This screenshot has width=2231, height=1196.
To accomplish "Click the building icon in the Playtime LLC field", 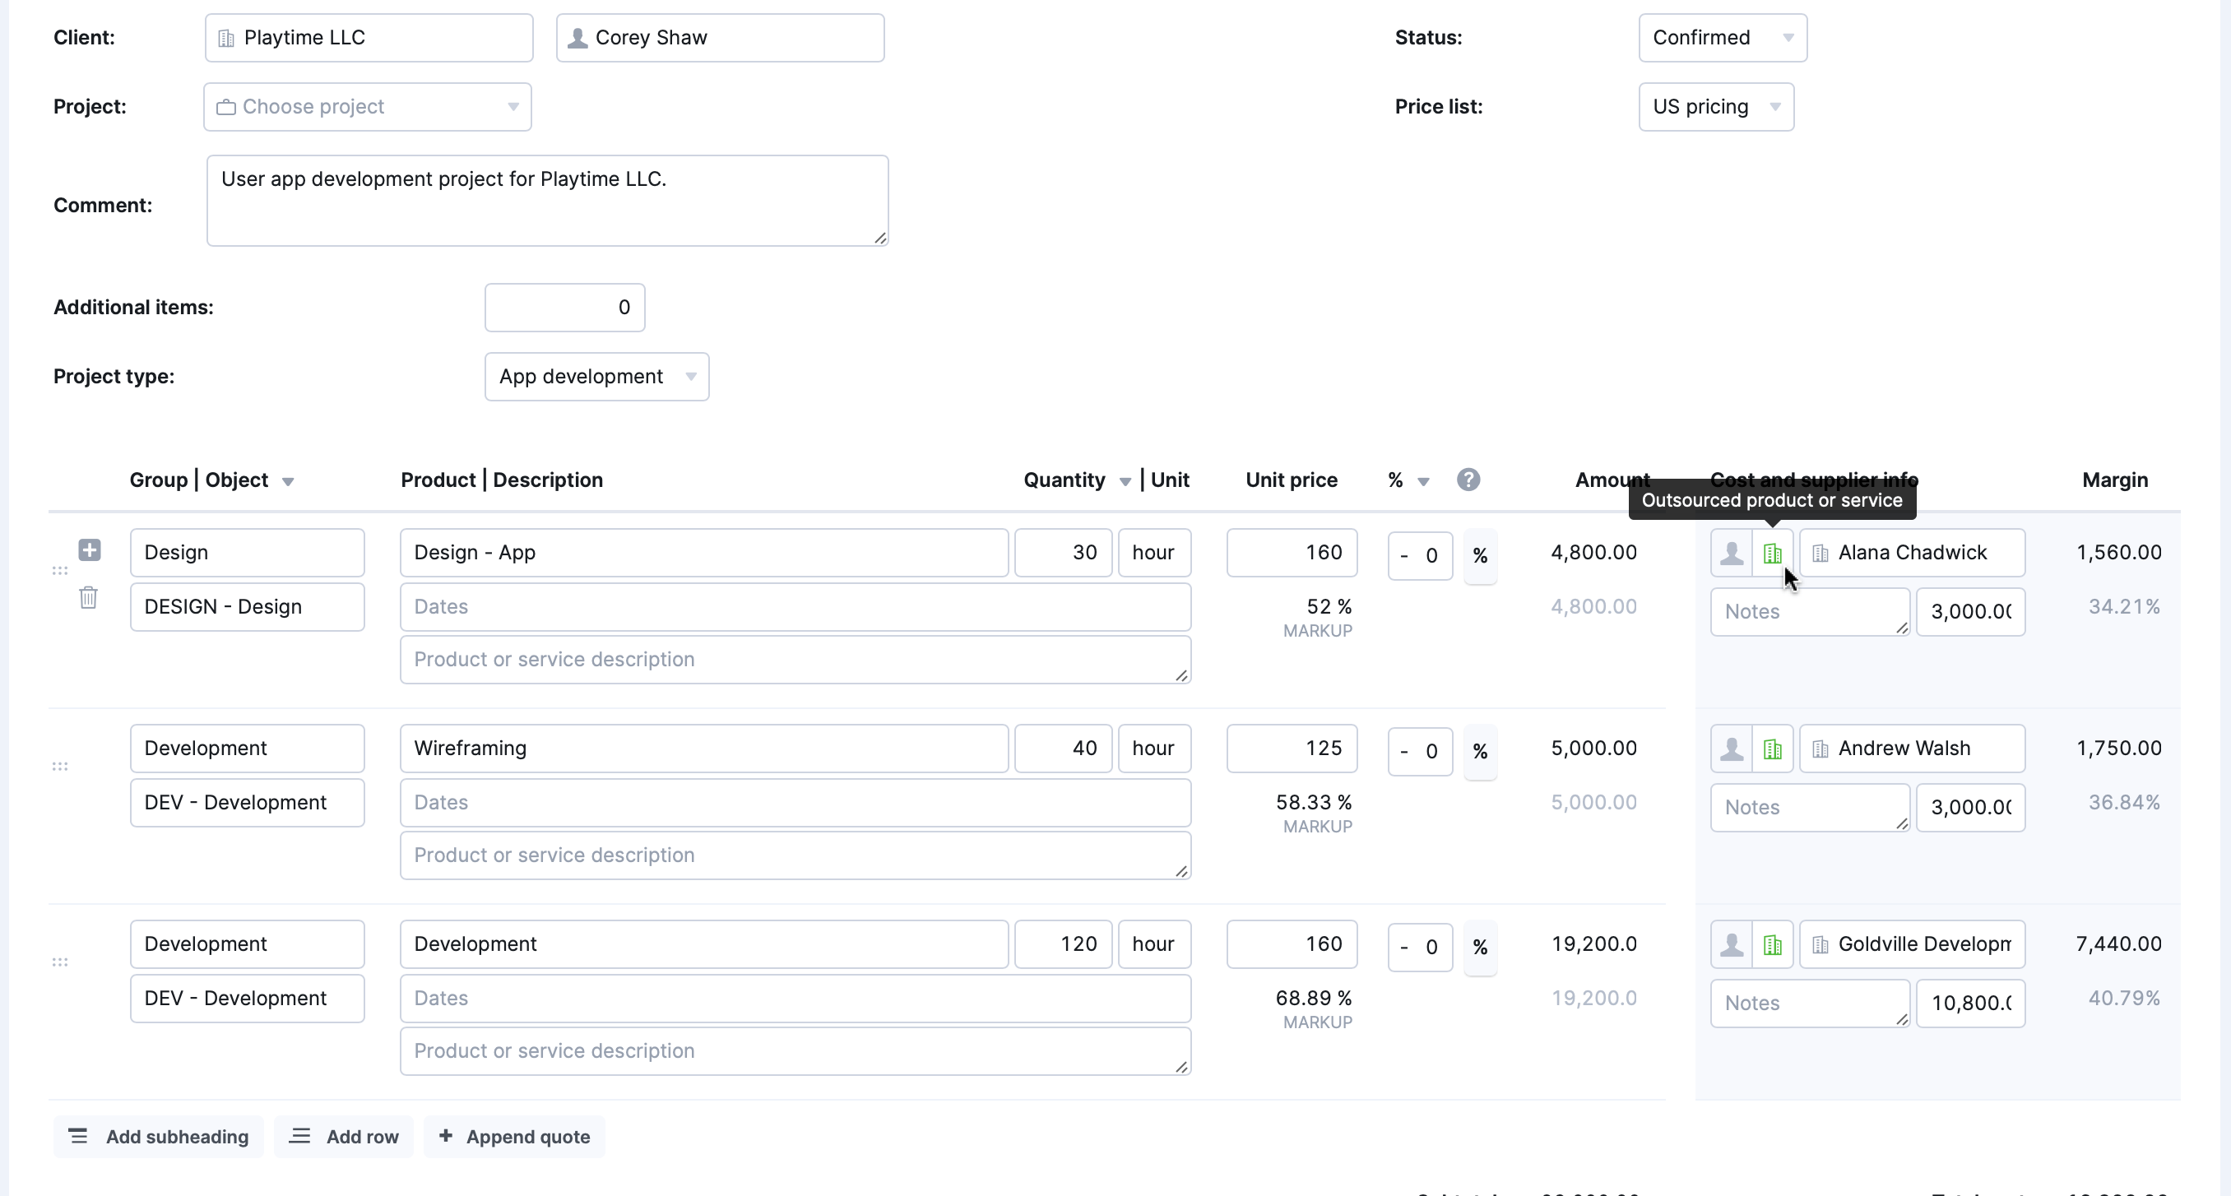I will [x=226, y=37].
